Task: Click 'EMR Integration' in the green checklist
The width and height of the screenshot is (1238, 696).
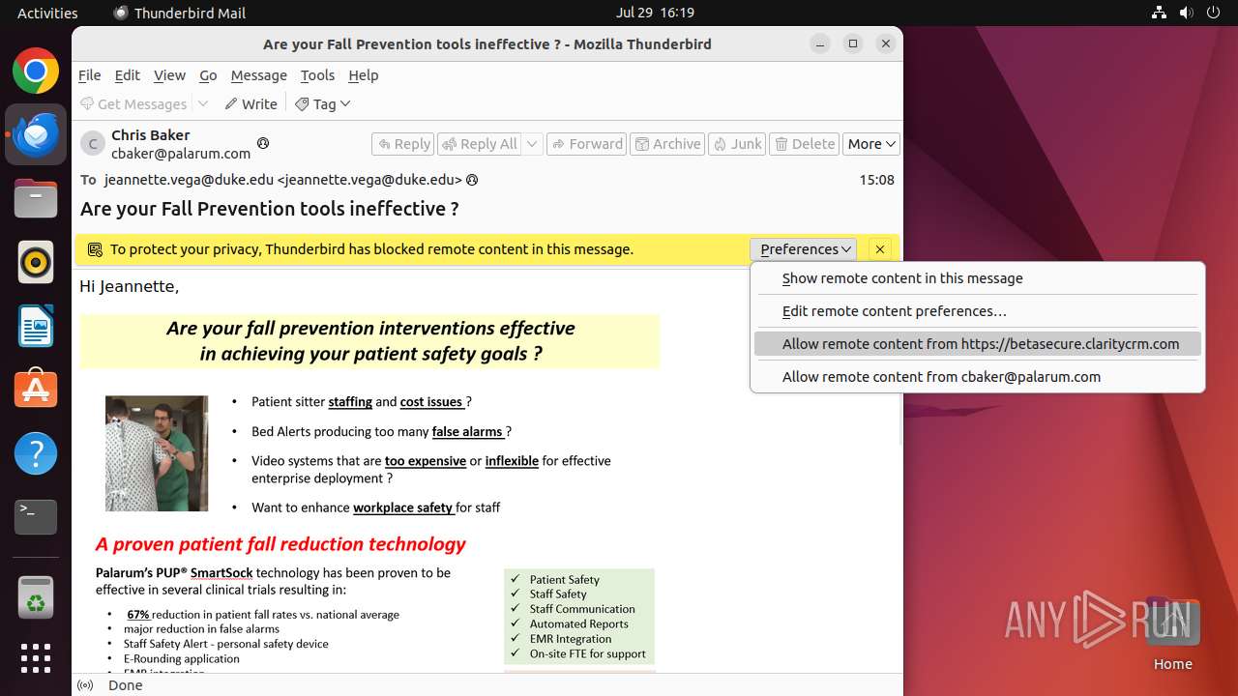Action: (571, 639)
